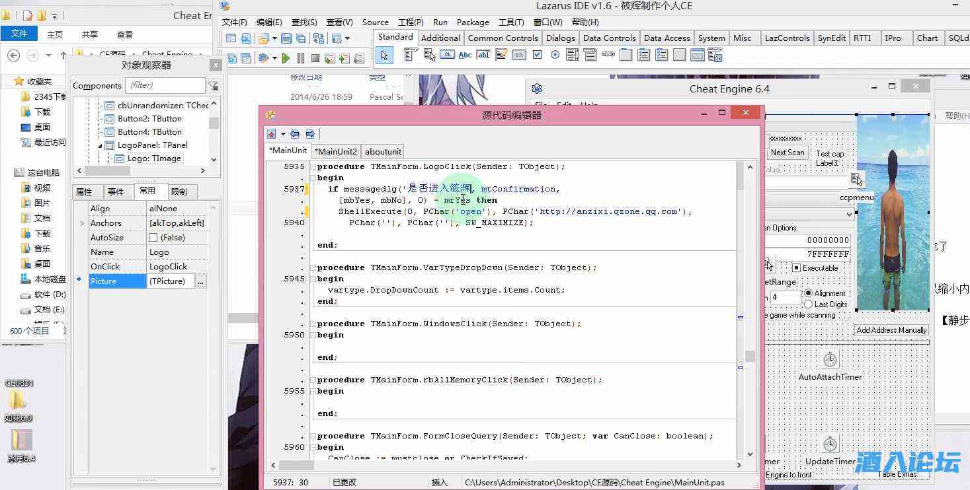This screenshot has width=970, height=490.
Task: Click the Pause debugging icon
Action: pyautogui.click(x=301, y=58)
